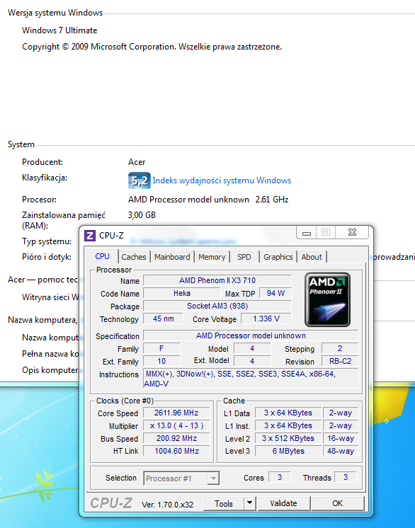The height and width of the screenshot is (528, 415).
Task: Click the Level 2 16-way value
Action: coord(341,438)
